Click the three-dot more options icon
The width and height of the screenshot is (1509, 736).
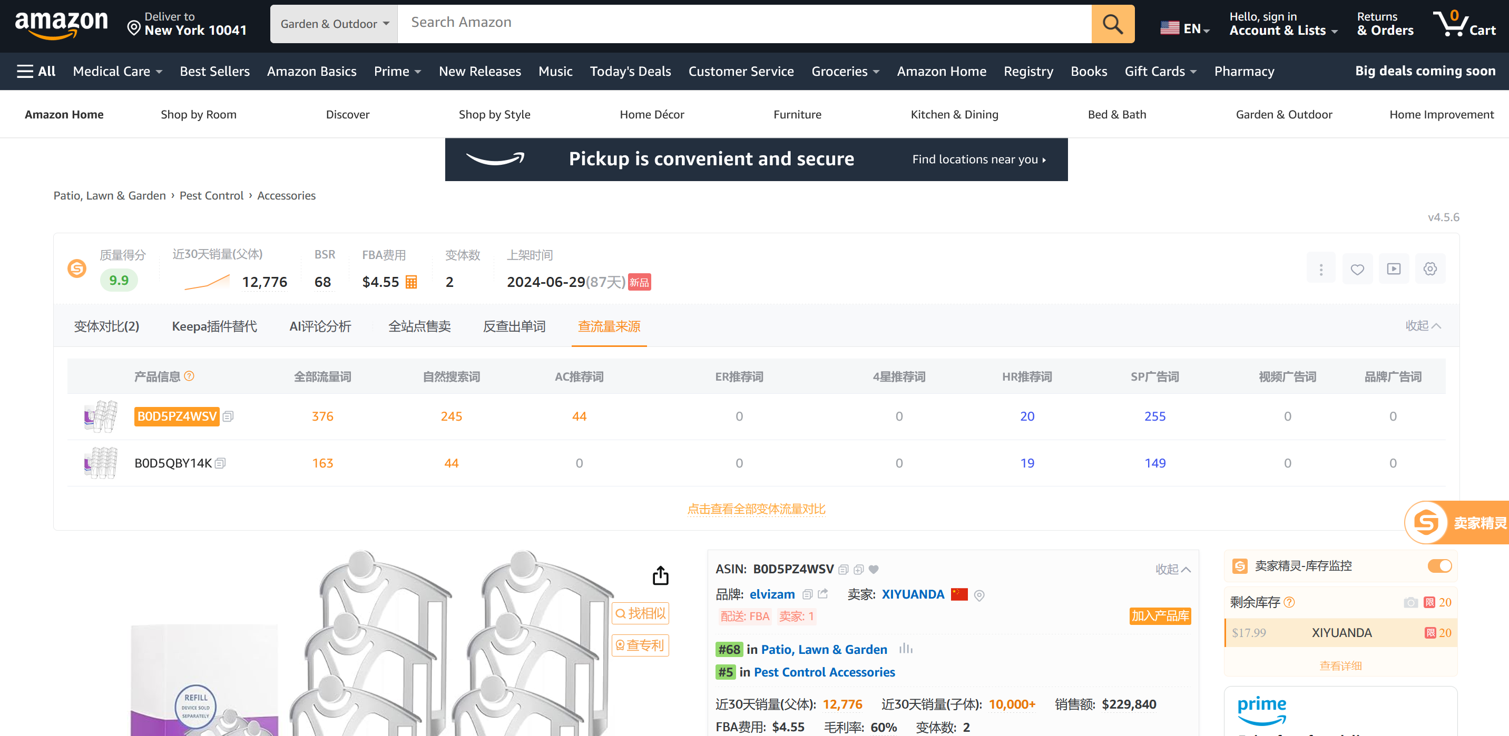coord(1320,270)
